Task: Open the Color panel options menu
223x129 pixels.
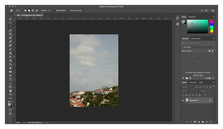Action: point(214,17)
